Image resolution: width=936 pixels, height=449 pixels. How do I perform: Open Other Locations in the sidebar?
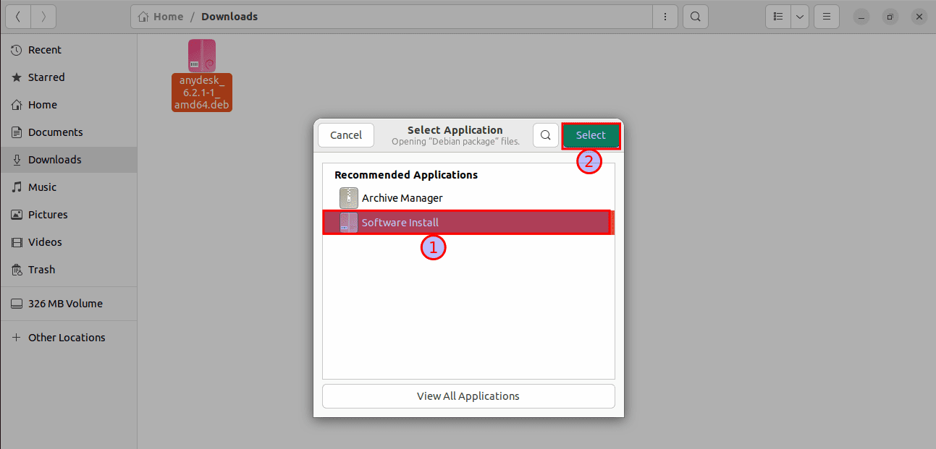tap(68, 338)
